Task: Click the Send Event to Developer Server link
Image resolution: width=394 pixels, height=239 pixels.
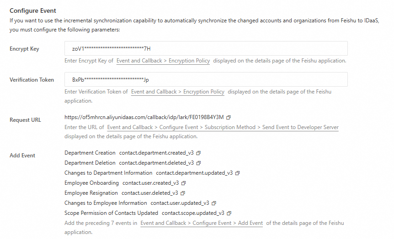Action: [x=223, y=127]
